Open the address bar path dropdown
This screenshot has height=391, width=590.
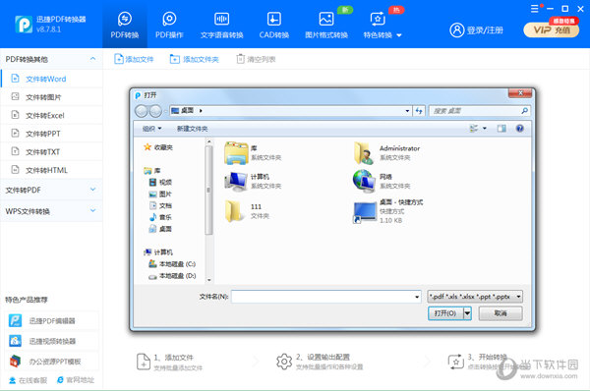(x=407, y=111)
